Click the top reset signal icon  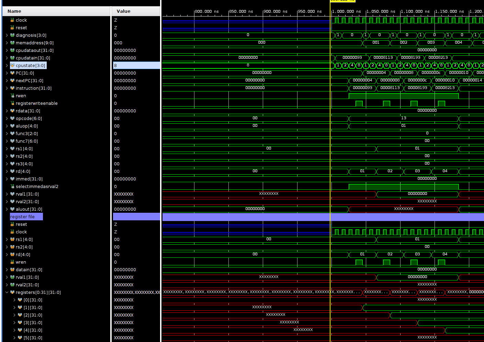pos(12,27)
